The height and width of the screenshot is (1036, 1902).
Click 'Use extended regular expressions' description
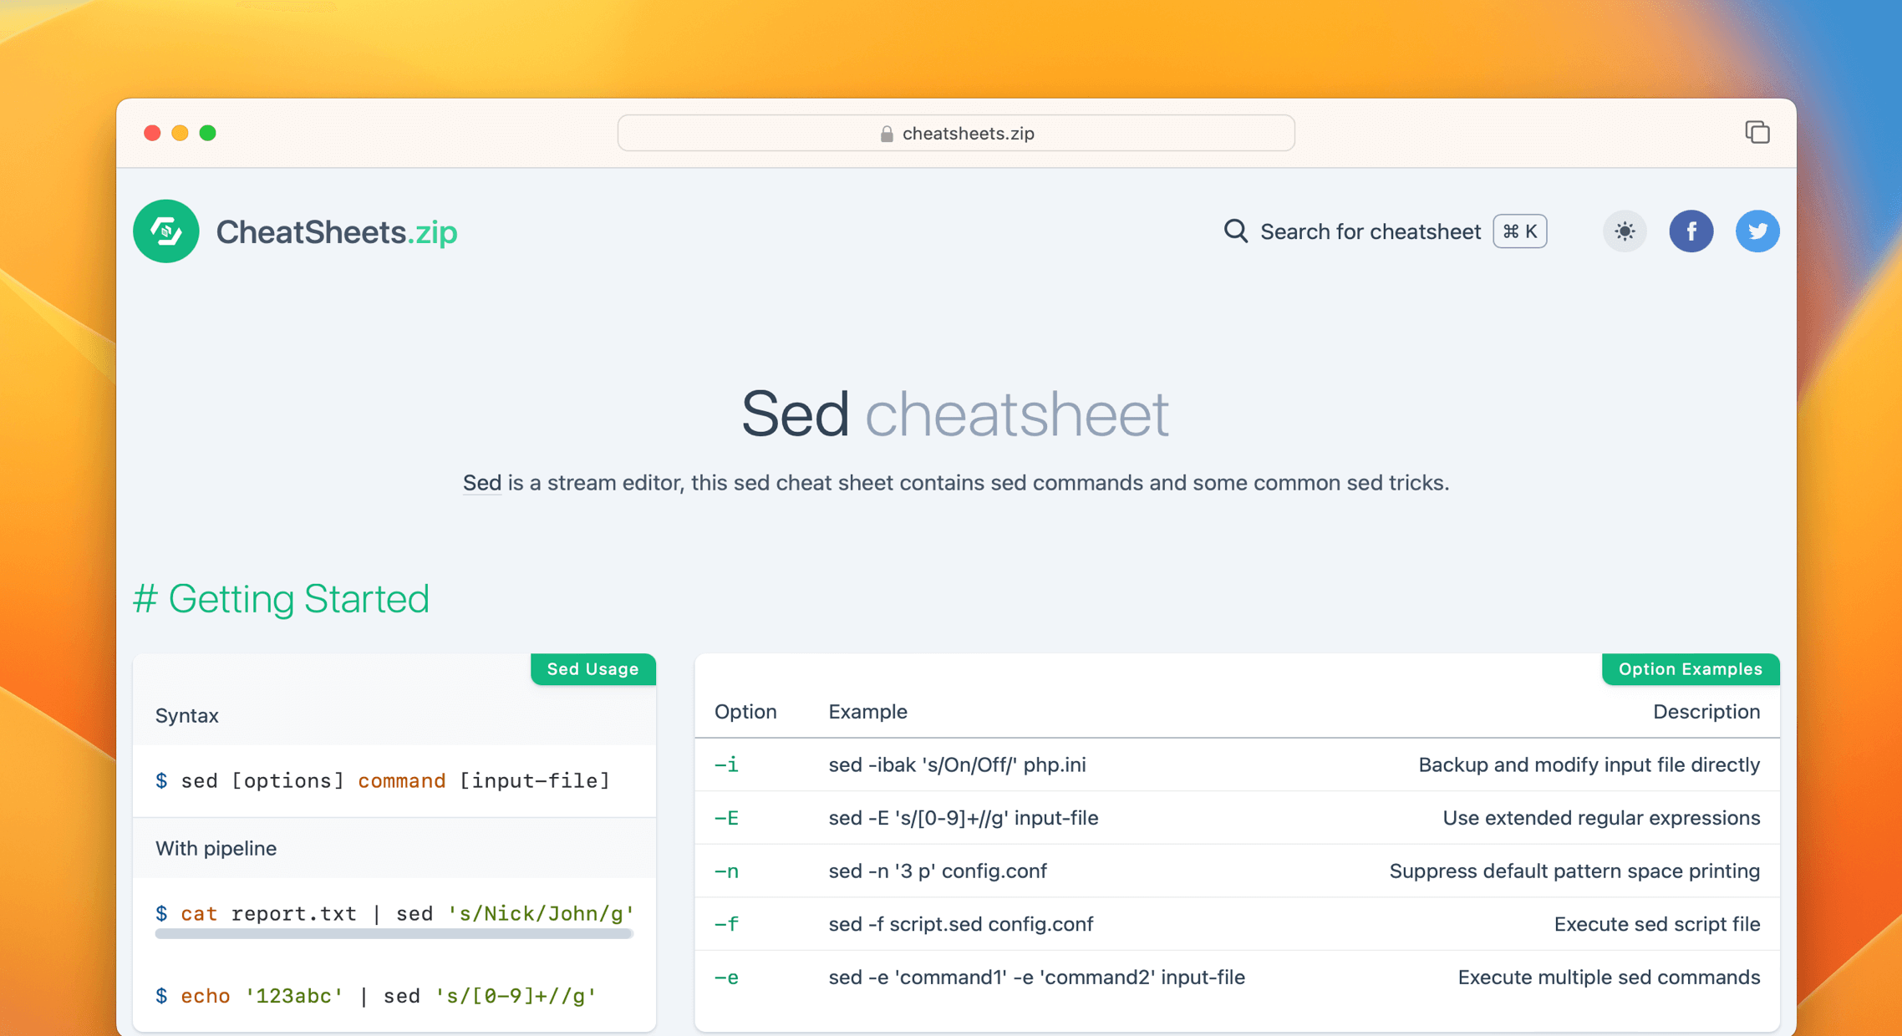pos(1601,819)
